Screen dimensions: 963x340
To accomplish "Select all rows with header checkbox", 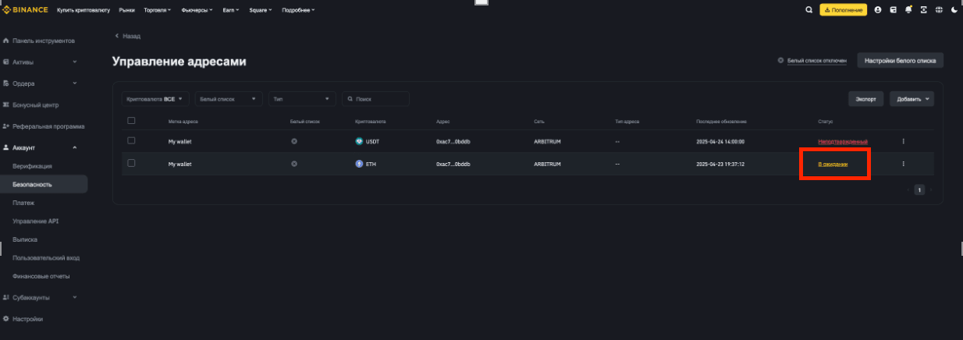I will coord(131,120).
